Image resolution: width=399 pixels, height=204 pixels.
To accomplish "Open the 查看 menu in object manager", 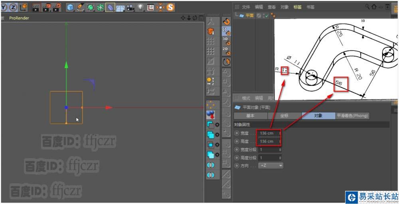I will [x=272, y=7].
